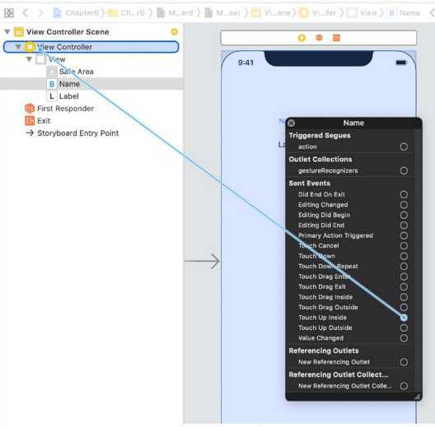
Task: Select First Responder in document outline
Action: (59, 109)
